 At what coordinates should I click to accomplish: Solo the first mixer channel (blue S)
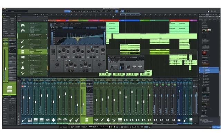[25, 86]
